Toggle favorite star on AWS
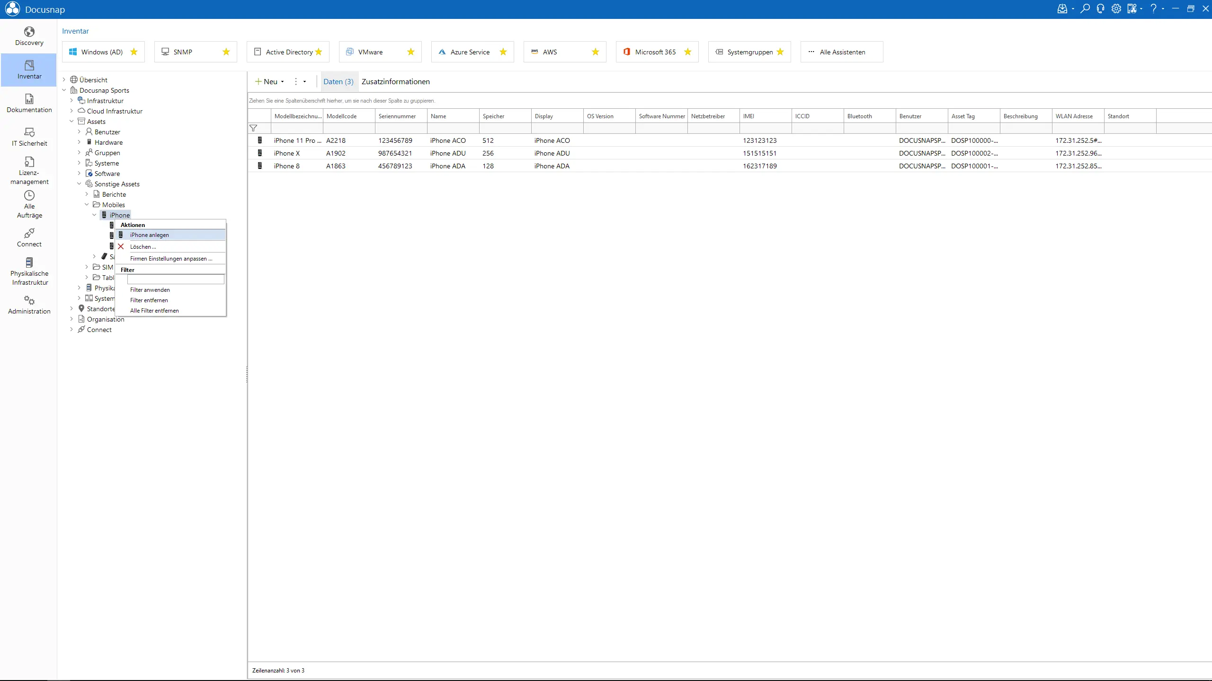The width and height of the screenshot is (1212, 681). (x=596, y=52)
